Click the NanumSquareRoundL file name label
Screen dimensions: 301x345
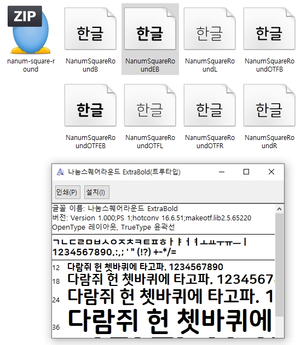point(210,65)
